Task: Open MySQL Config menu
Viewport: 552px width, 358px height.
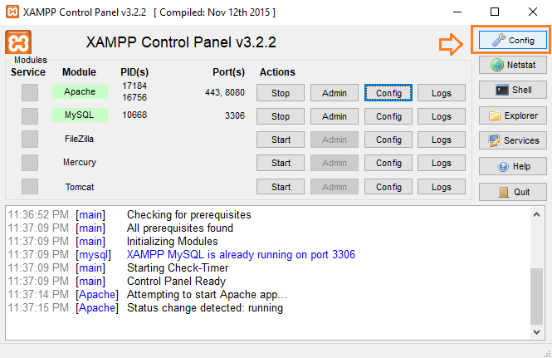Action: [x=388, y=116]
